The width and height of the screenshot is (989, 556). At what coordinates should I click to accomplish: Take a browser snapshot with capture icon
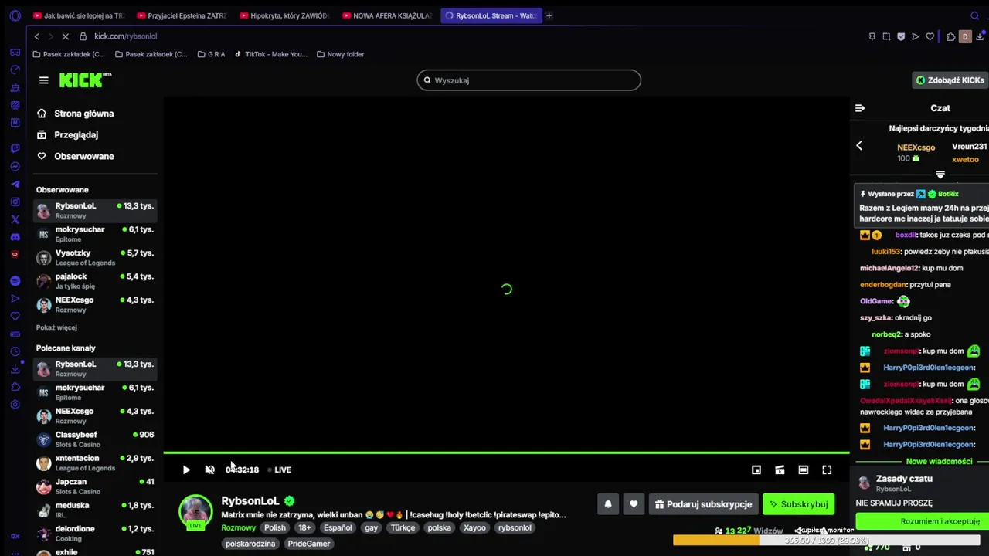click(886, 36)
